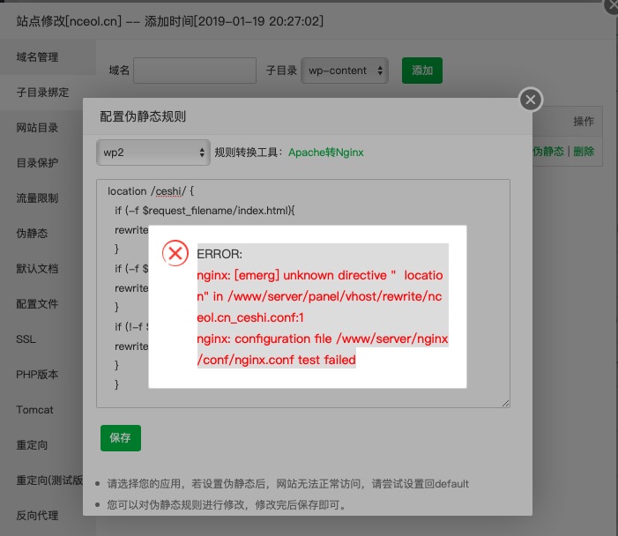Click the 'location /ceshi/ {' line
Screen dimensions: 618x536
pyautogui.click(x=151, y=191)
